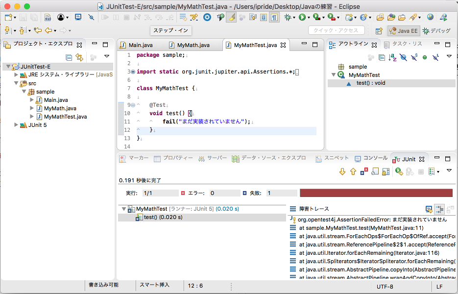458x294 pixels.
Task: Expand the JUnit 5 library node
Action: 16,125
